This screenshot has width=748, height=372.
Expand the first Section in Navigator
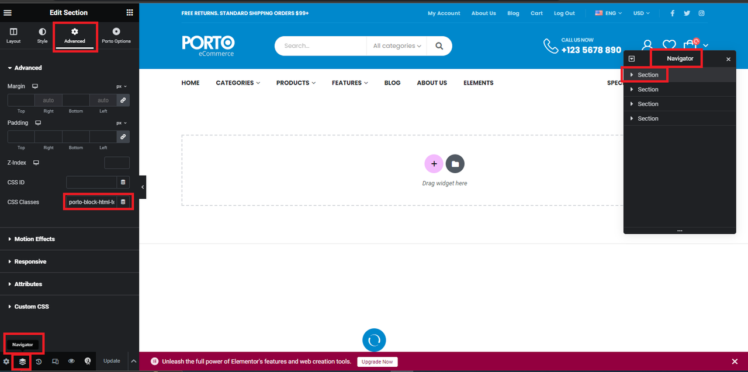[x=632, y=75]
